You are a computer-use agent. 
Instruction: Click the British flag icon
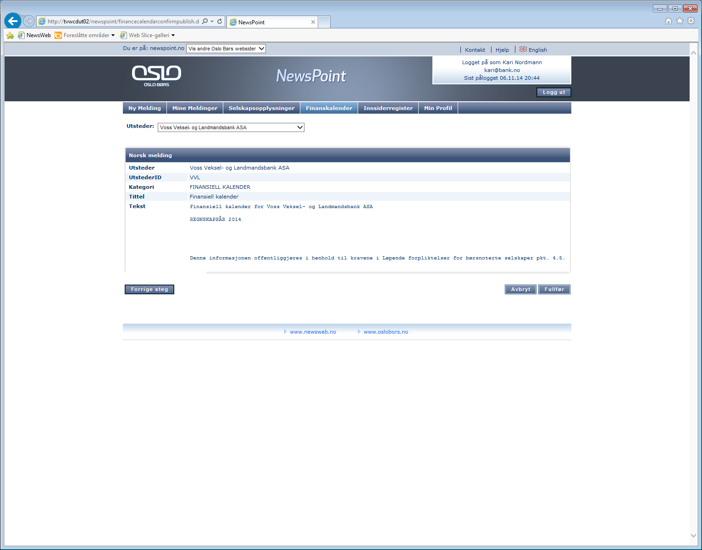(x=523, y=49)
